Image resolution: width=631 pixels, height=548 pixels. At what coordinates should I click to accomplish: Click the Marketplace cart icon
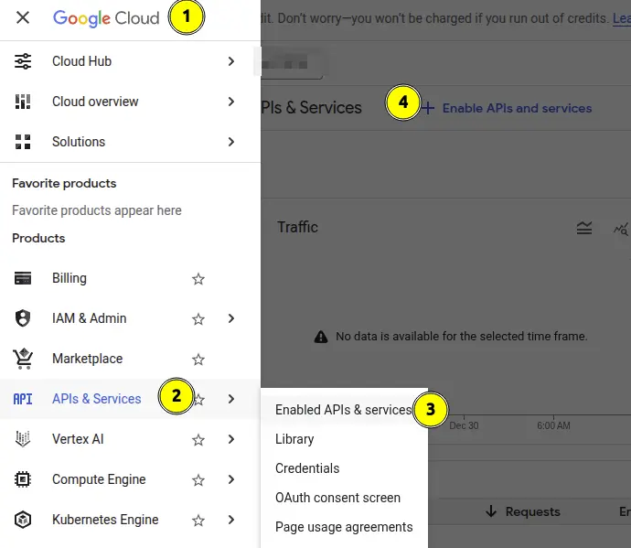pyautogui.click(x=23, y=359)
